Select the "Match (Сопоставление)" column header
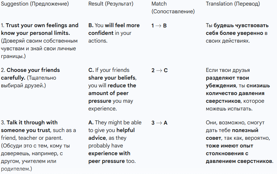 tap(173, 8)
